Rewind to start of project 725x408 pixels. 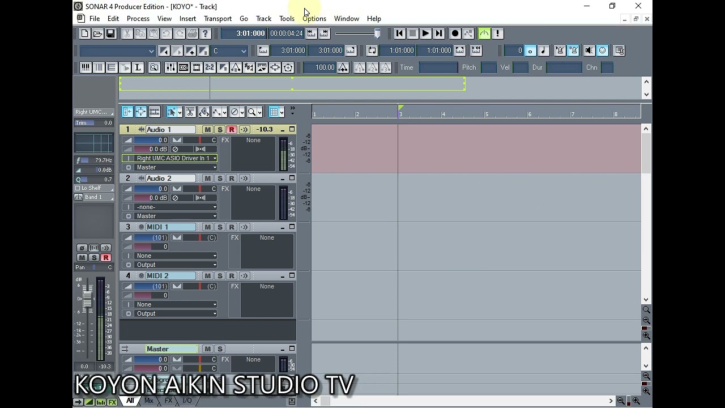pyautogui.click(x=399, y=33)
